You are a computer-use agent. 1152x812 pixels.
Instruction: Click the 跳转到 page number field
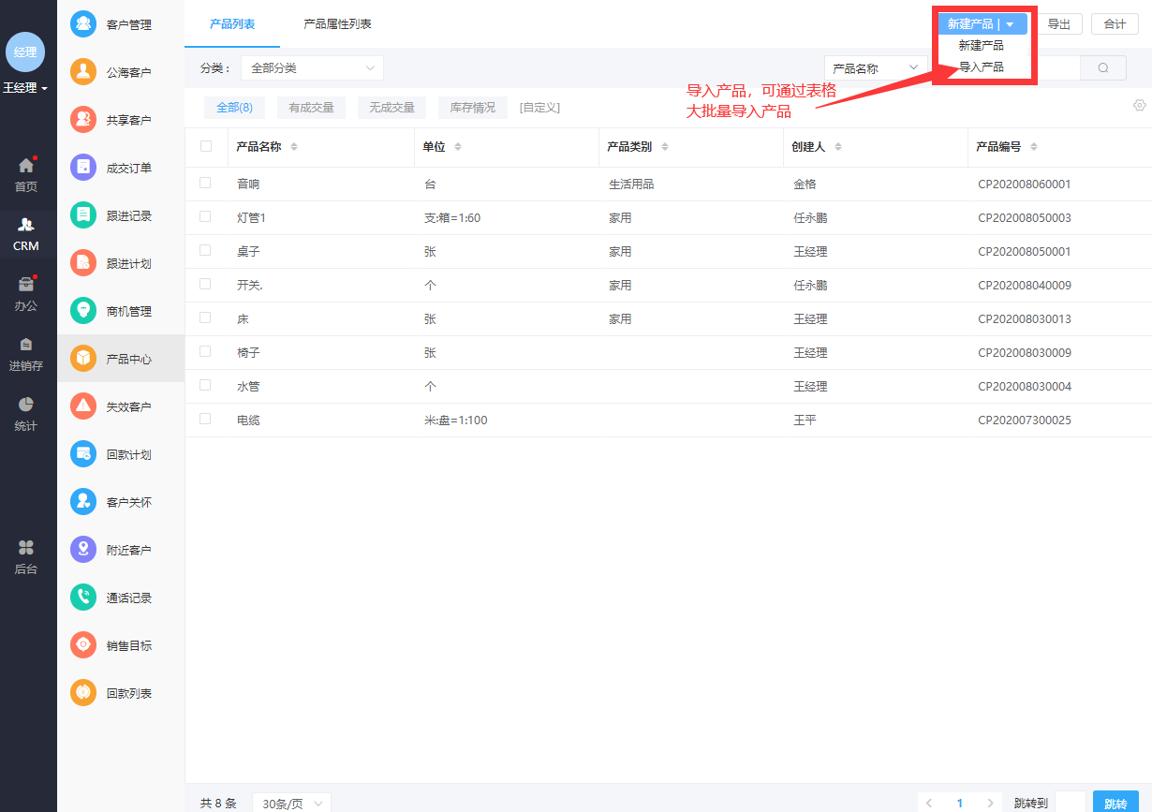click(x=1071, y=803)
